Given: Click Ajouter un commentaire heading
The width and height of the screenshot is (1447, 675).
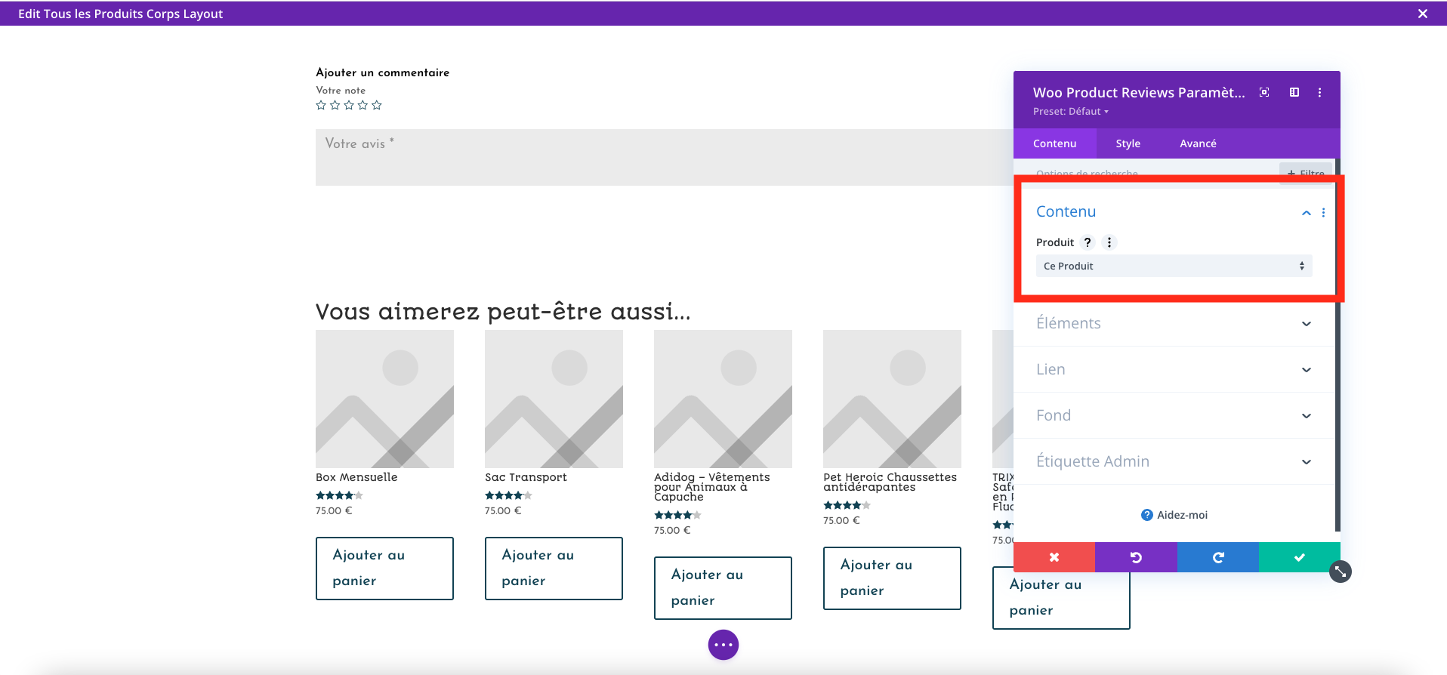Looking at the screenshot, I should point(382,72).
